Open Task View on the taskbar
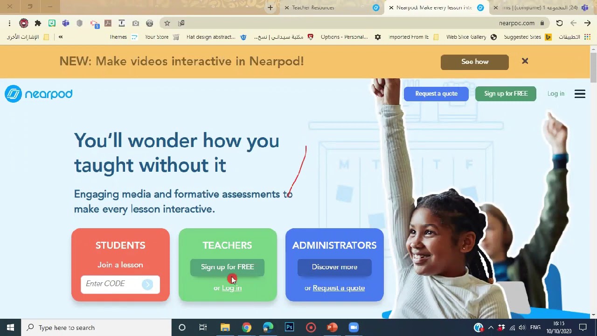 tap(203, 328)
